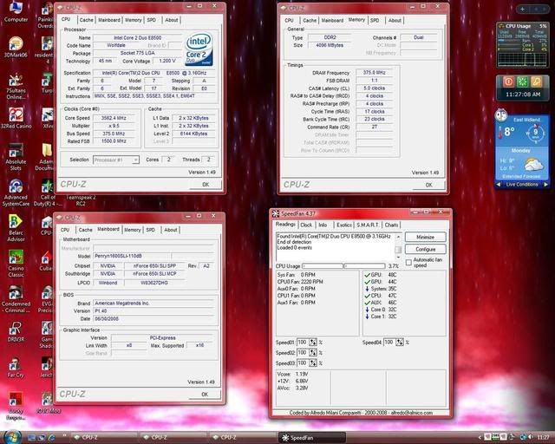This screenshot has width=555, height=444.
Task: Click the taskbar clock showing 11:27
Action: pos(544,438)
